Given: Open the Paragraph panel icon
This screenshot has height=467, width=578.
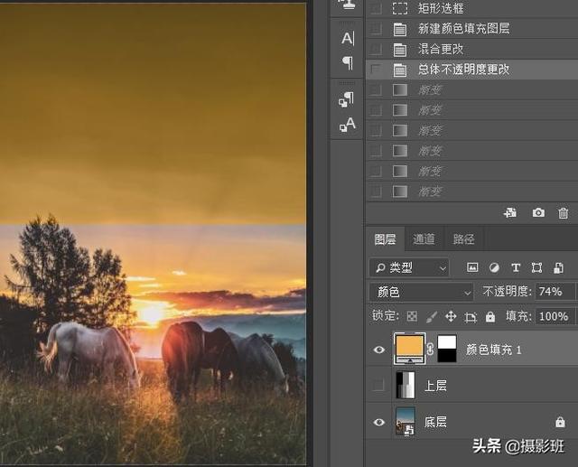Looking at the screenshot, I should click(348, 63).
